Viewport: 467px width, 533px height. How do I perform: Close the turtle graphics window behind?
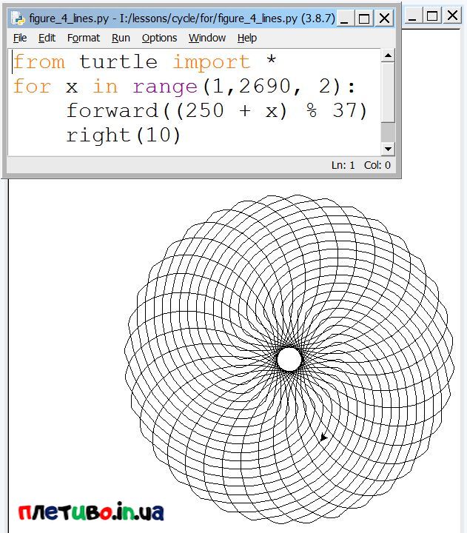[452, 16]
